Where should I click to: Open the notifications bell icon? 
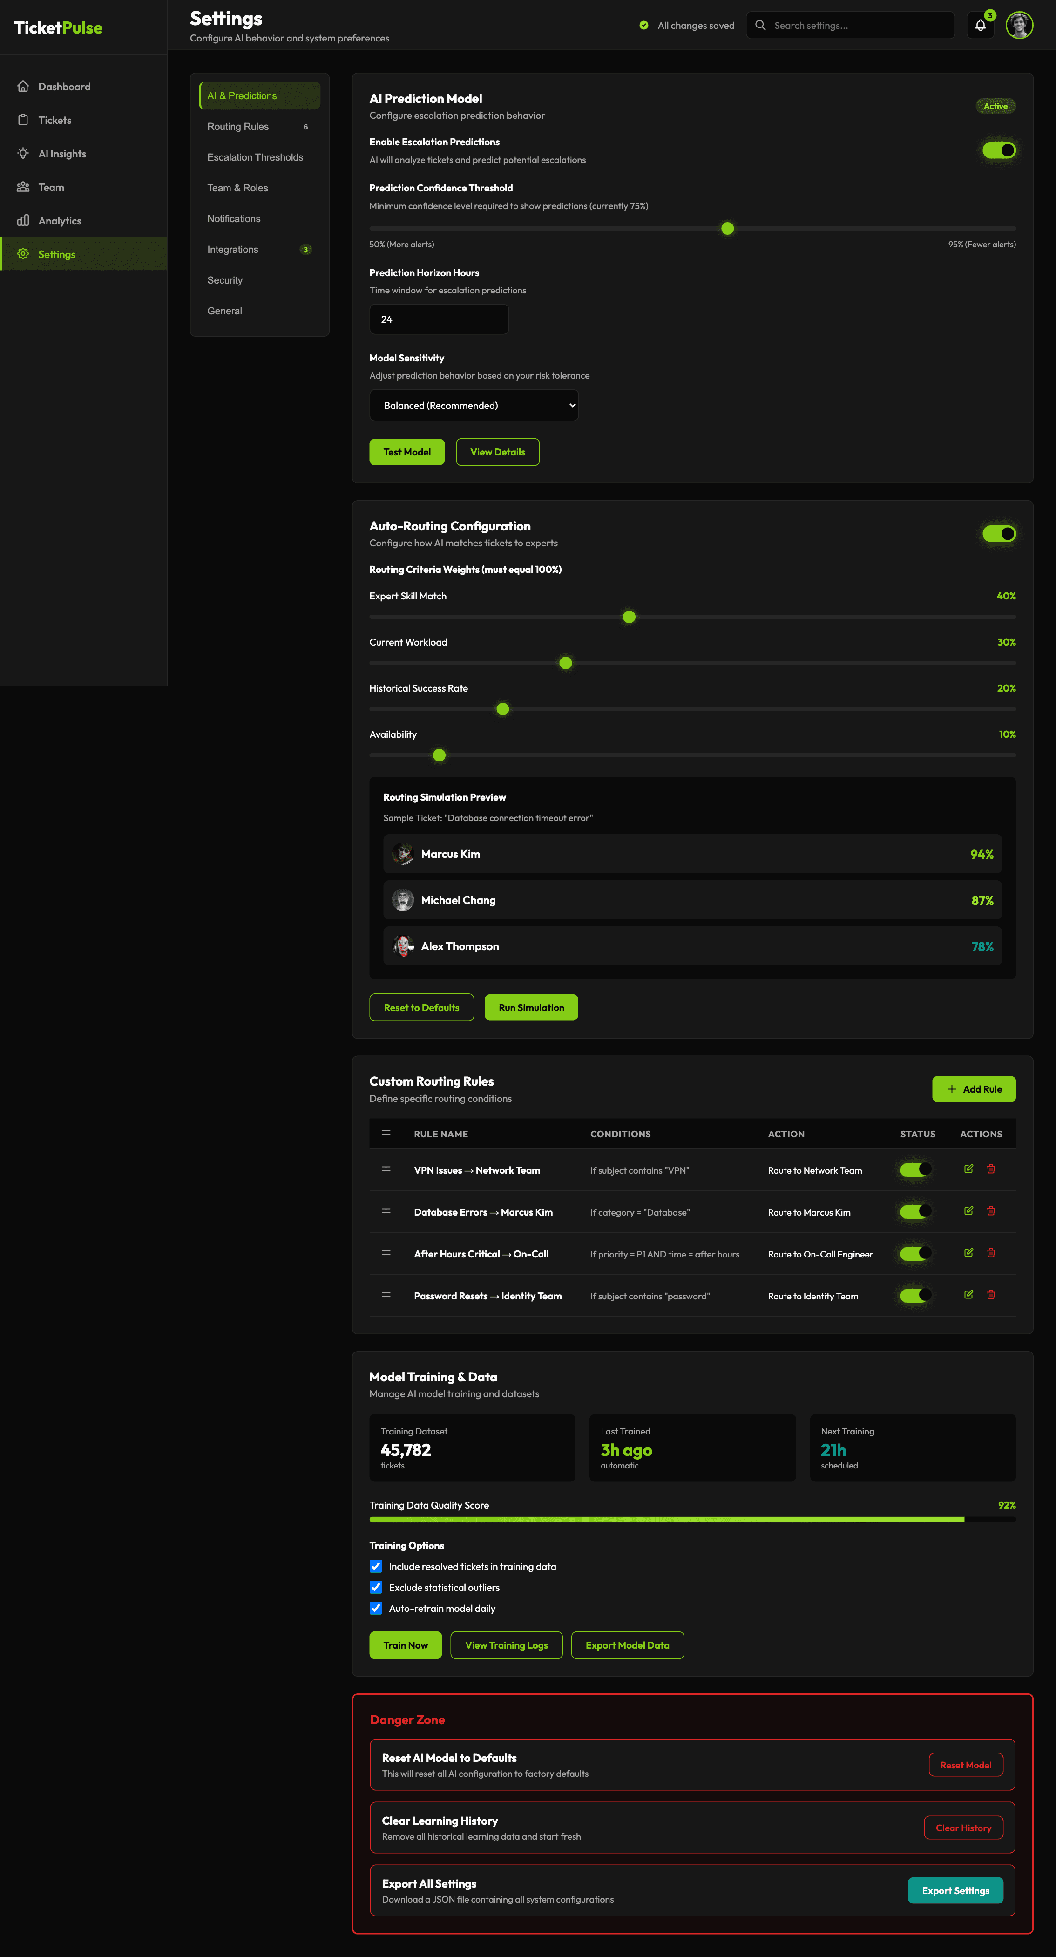(x=980, y=25)
